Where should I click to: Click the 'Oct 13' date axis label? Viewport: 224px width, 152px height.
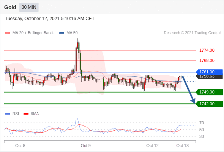(x=183, y=146)
